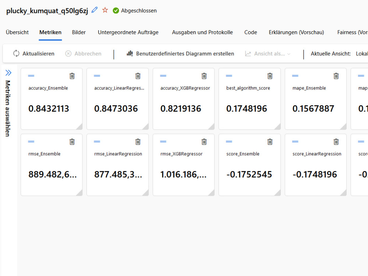Select the Metriken tab
The image size is (368, 276).
coord(50,32)
